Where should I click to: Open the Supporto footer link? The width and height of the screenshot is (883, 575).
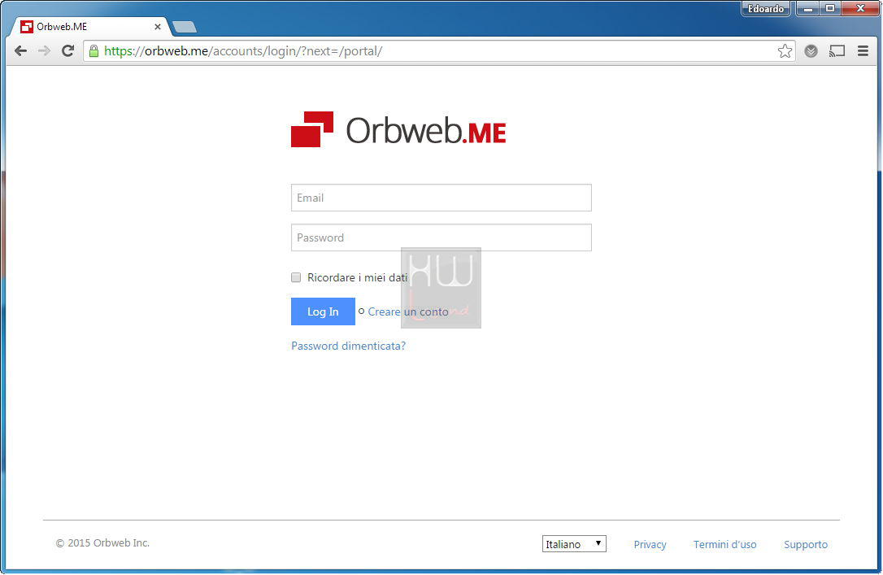[806, 545]
